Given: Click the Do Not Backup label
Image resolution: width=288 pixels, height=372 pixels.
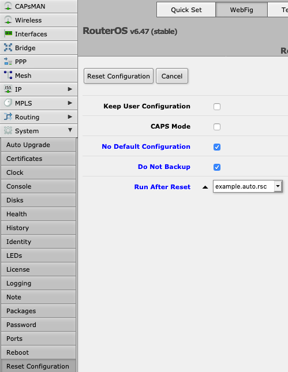Looking at the screenshot, I should click(x=164, y=167).
